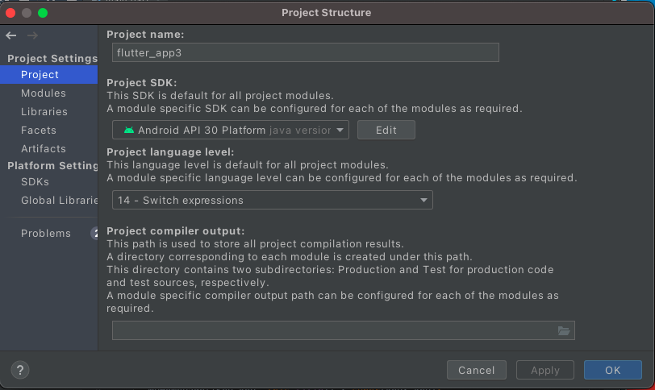
Task: Edit the Project SDK with Edit button
Action: 386,131
